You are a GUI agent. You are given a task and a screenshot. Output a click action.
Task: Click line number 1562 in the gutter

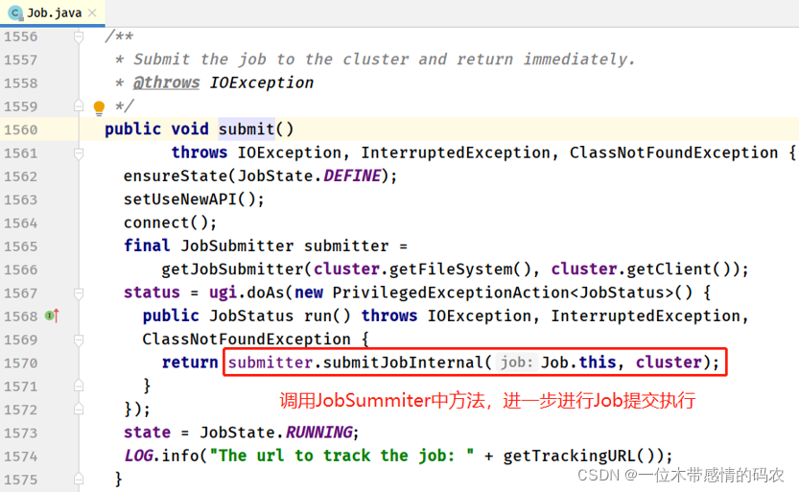point(20,176)
